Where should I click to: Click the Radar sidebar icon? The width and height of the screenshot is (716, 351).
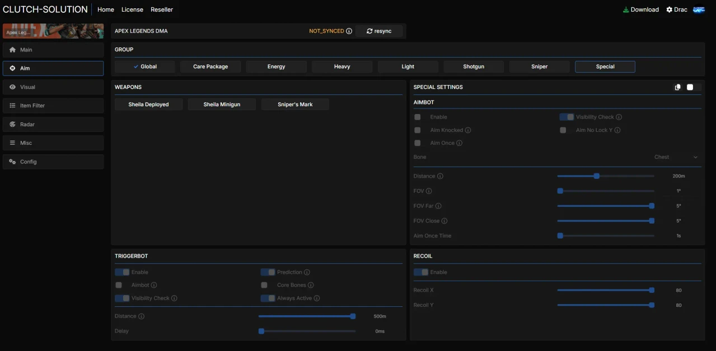point(12,124)
